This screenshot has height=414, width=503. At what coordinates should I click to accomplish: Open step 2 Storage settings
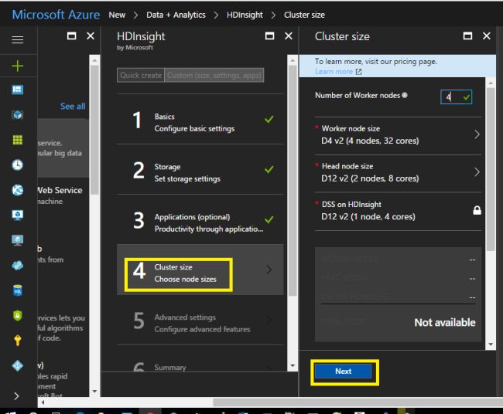[200, 171]
